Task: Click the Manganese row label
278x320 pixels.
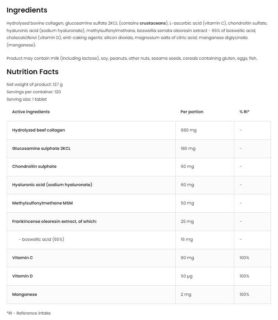Action: tap(25, 294)
